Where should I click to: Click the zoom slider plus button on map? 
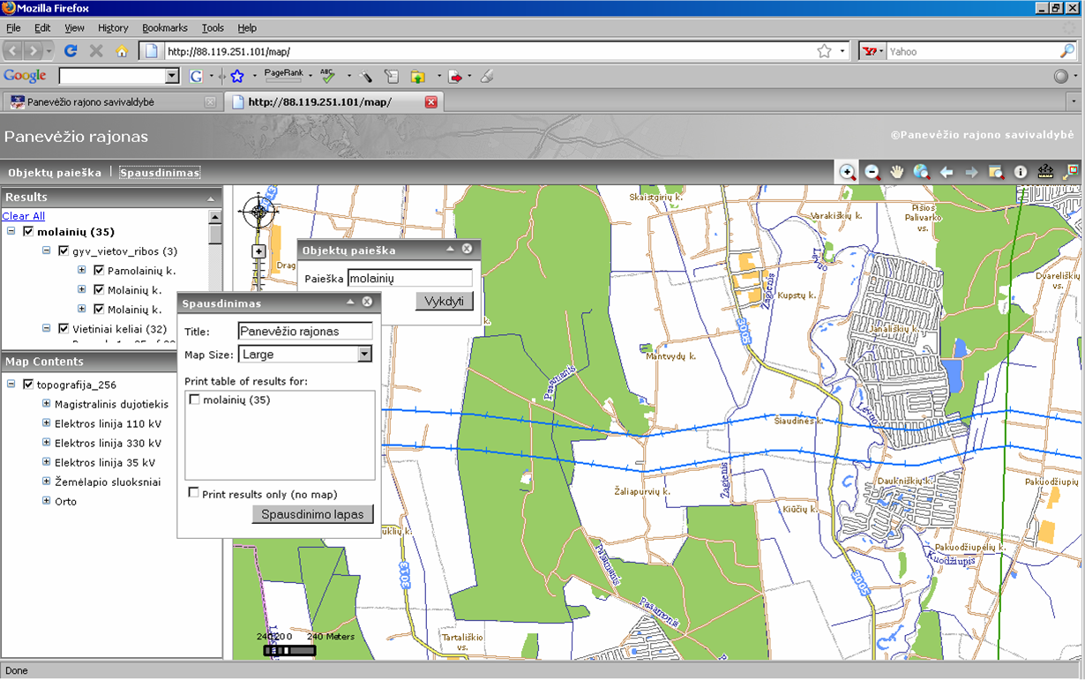click(x=258, y=251)
